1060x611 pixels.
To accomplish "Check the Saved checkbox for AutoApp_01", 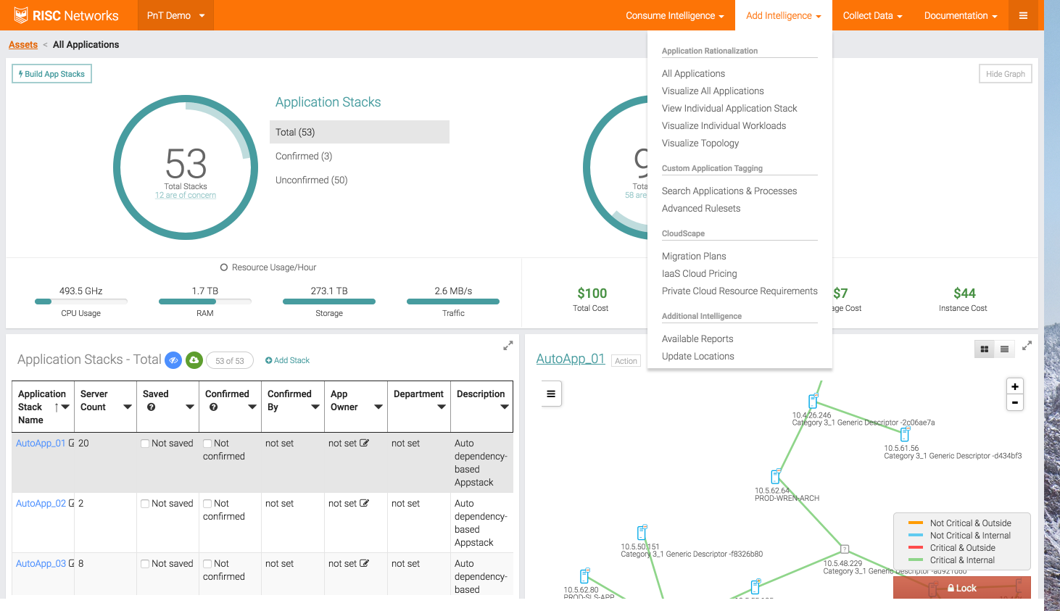I will [x=145, y=444].
